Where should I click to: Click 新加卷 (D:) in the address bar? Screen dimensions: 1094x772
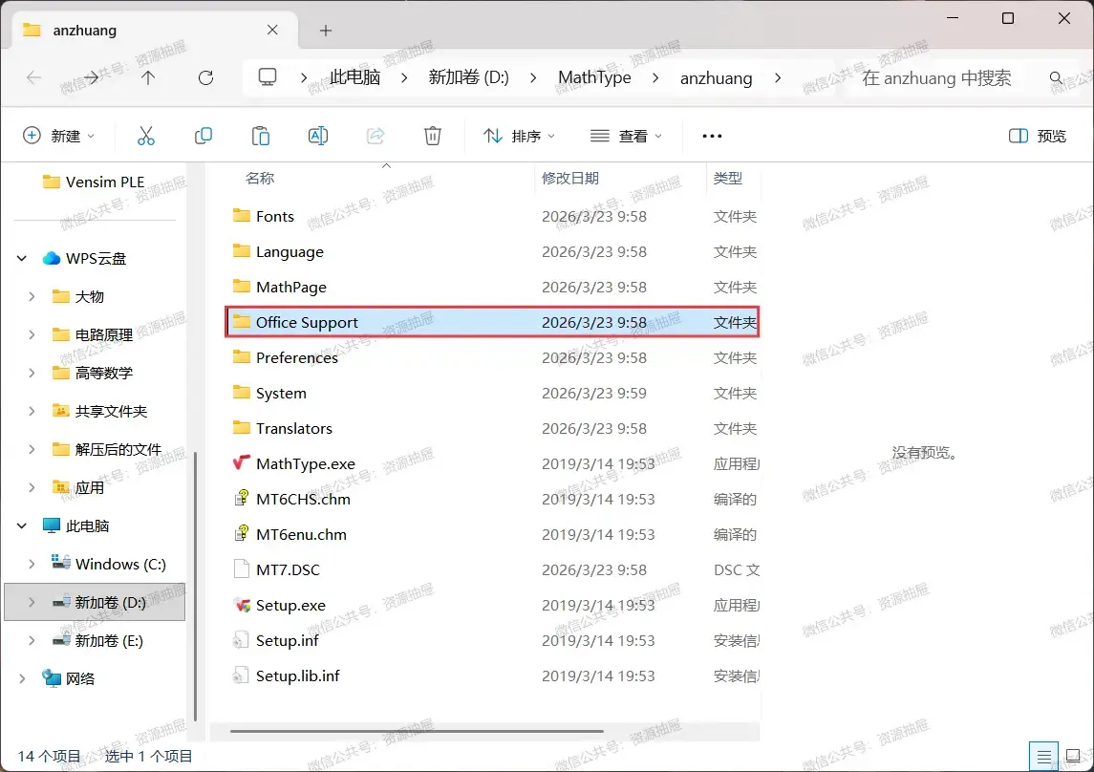469,77
